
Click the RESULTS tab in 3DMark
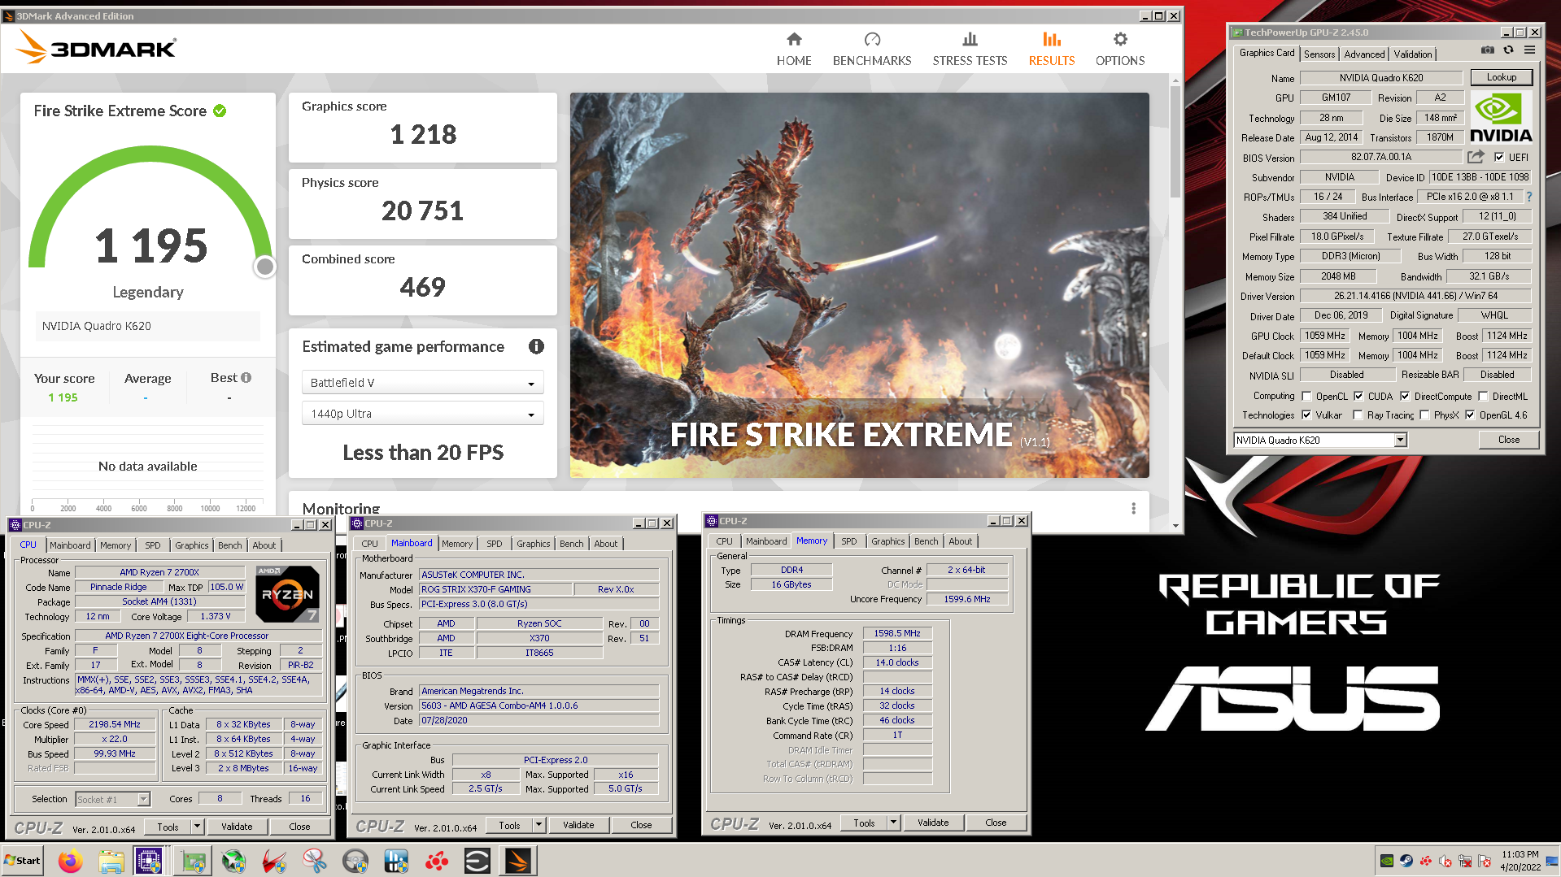click(x=1051, y=49)
